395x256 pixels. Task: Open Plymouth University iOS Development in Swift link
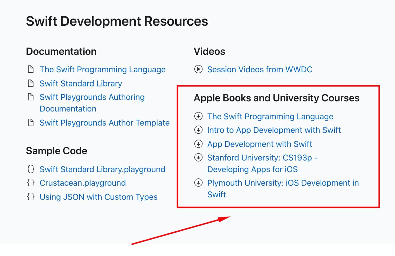click(283, 189)
